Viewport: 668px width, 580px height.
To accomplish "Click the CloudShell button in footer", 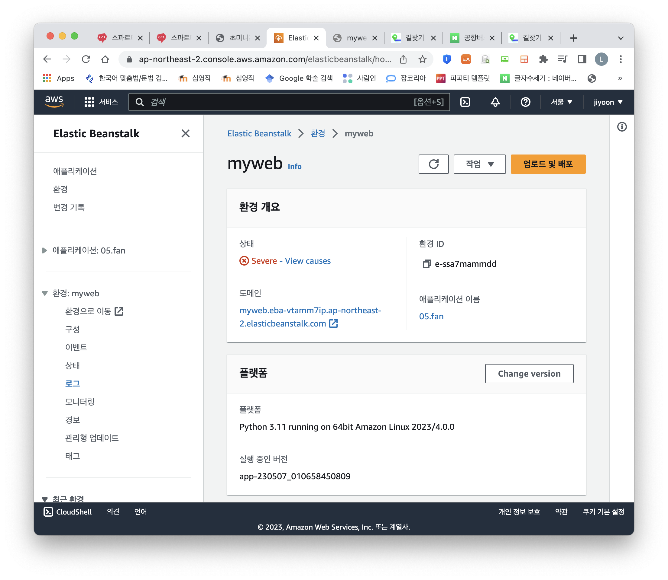I will pyautogui.click(x=68, y=512).
